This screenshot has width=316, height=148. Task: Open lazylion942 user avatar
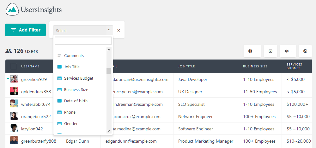(x=14, y=128)
